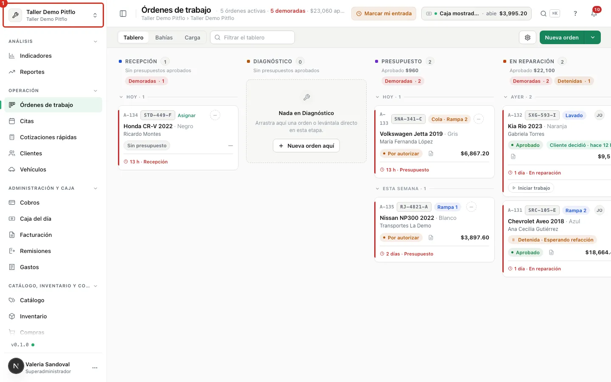Open Taller Demo Pitflo workshop switcher
The width and height of the screenshot is (611, 382).
tap(53, 15)
